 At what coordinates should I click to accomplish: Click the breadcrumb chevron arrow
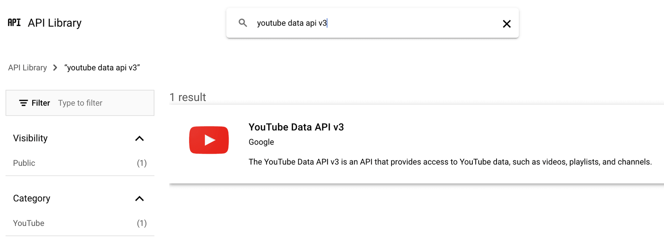(x=55, y=68)
